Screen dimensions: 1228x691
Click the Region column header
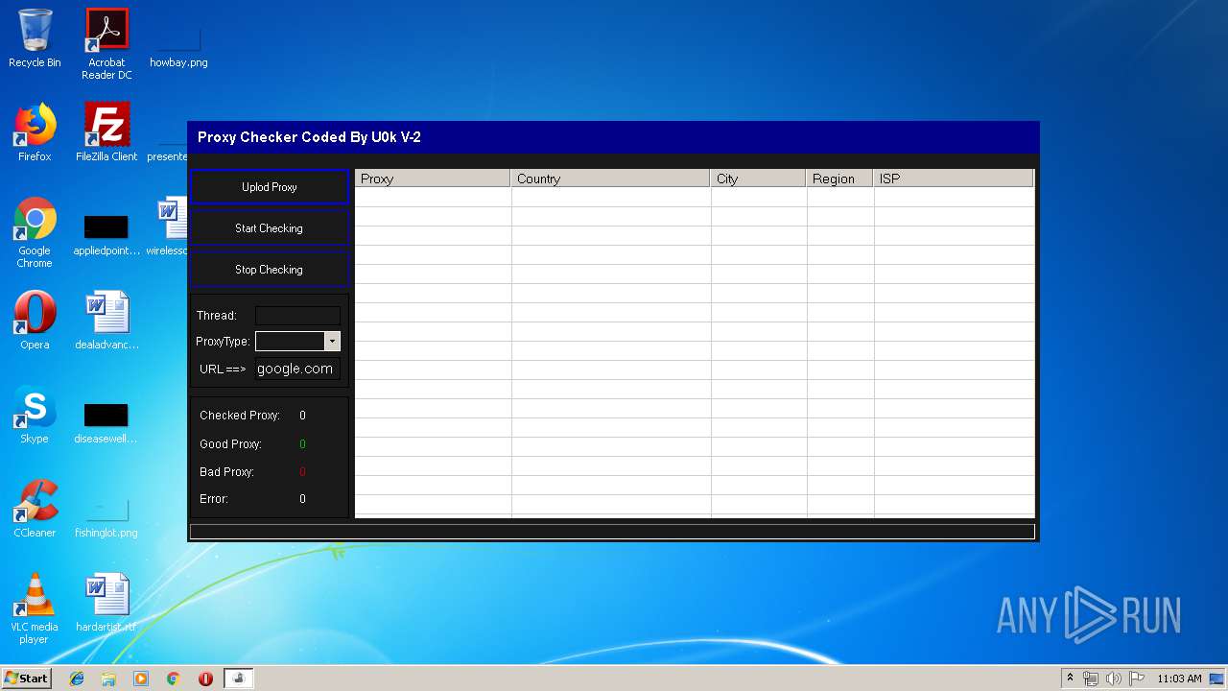pos(839,179)
